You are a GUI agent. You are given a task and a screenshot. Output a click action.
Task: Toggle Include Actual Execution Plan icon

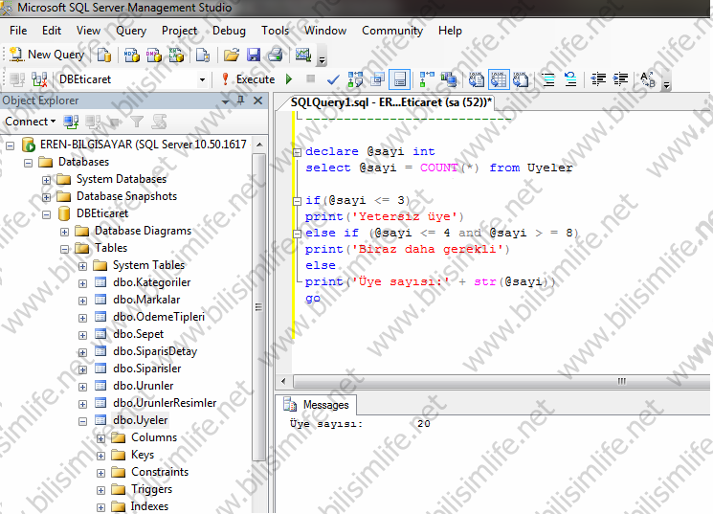427,79
